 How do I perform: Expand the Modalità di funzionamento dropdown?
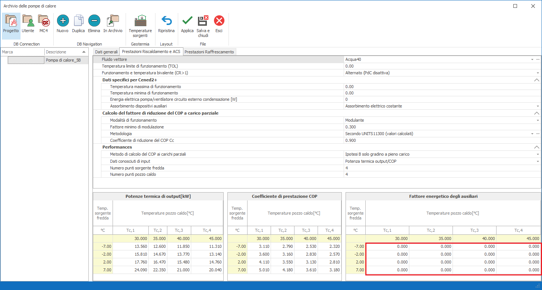point(538,120)
